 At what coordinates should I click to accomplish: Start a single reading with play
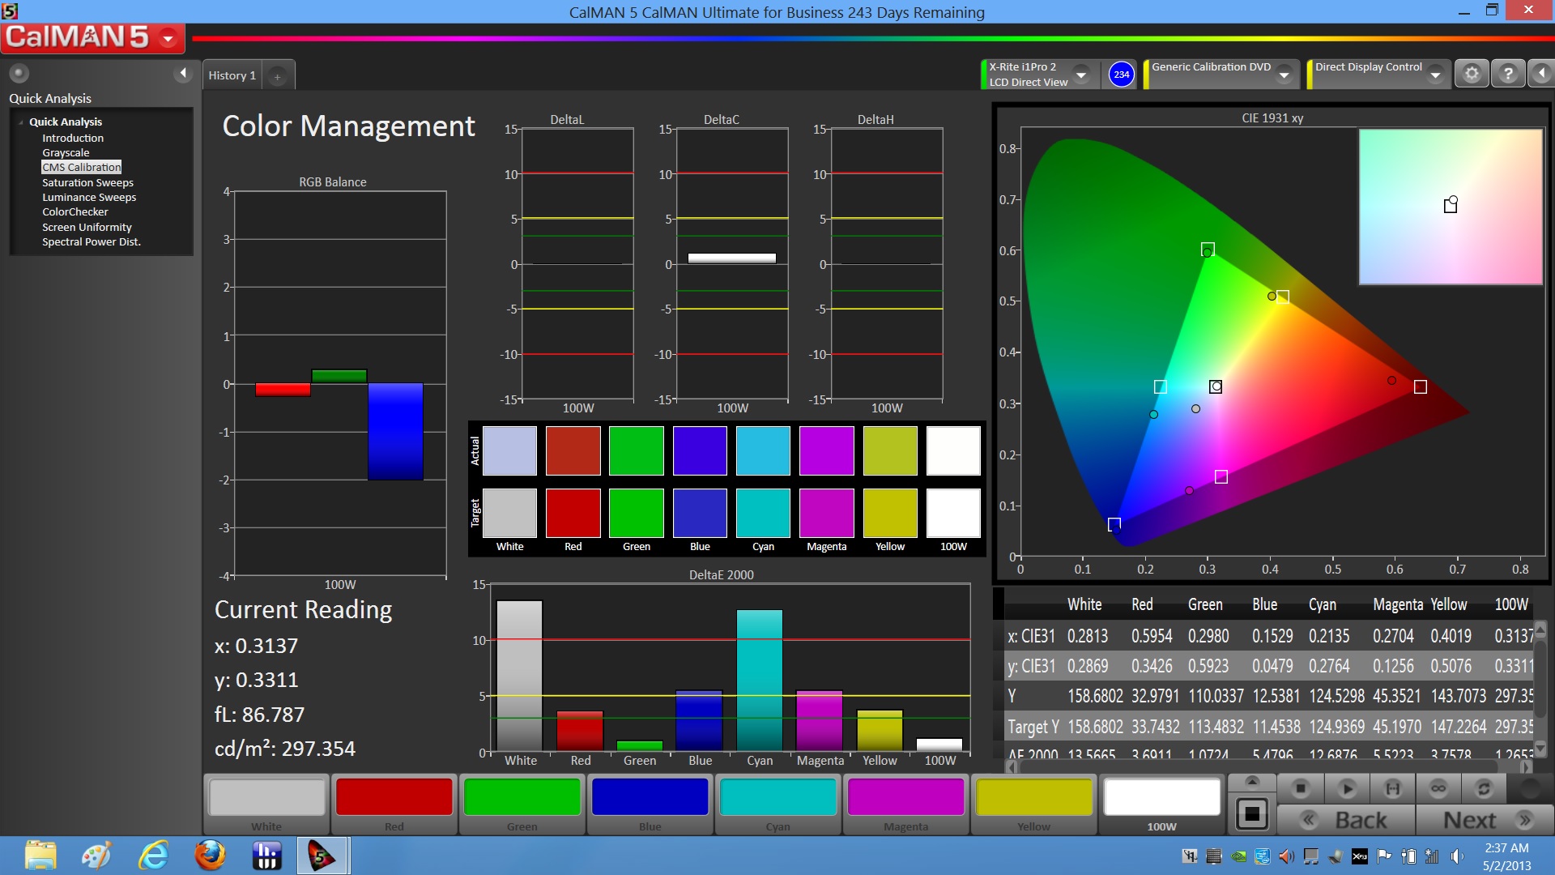point(1347,787)
